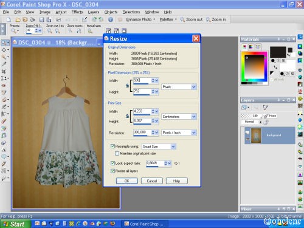Open the pixel Width slider dropdown arrow
Viewport: 304px width, 228px height.
tap(157, 80)
